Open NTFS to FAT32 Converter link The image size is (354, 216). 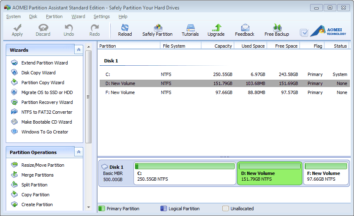pos(47,112)
